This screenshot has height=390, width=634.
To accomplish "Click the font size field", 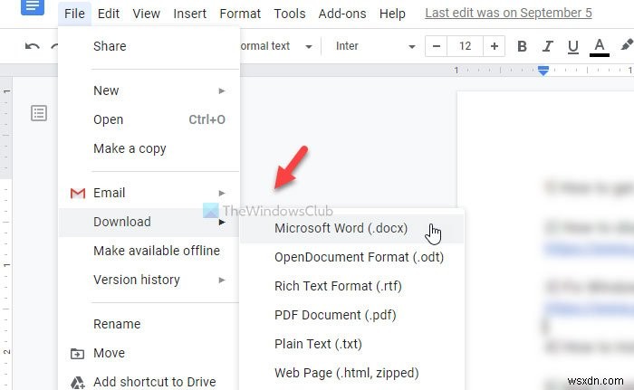I will tap(466, 46).
